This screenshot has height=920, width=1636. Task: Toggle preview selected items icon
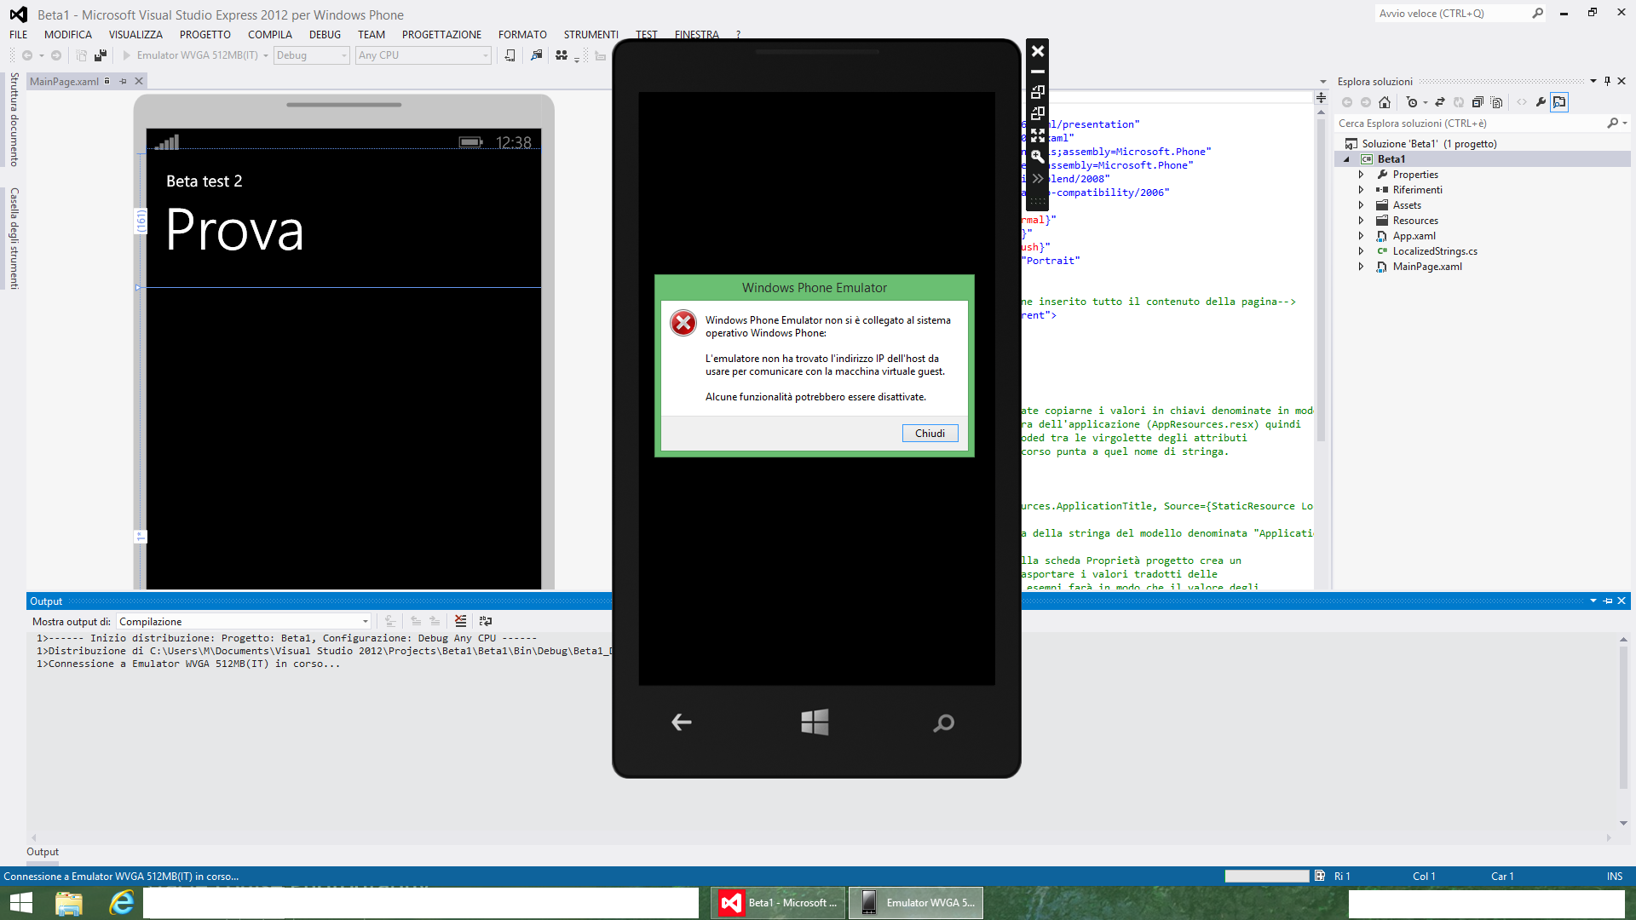pos(1559,102)
